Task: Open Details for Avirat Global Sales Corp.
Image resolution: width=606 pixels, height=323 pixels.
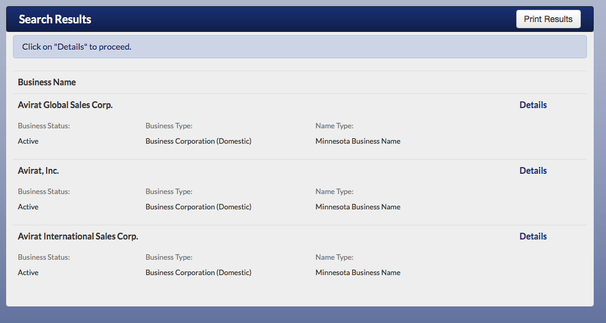Action: 533,105
